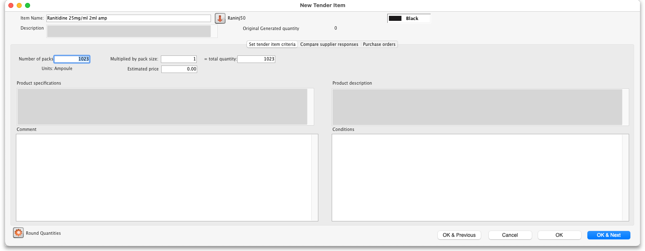Click the Number of packs field
Image resolution: width=645 pixels, height=251 pixels.
tap(72, 59)
